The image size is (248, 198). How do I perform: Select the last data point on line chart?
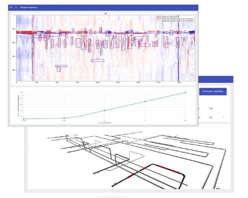[x=185, y=93]
